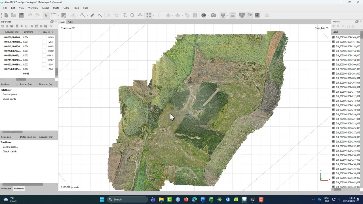The height and width of the screenshot is (204, 363).
Task: Choose the Rectangle selection tool
Action: click(x=54, y=15)
